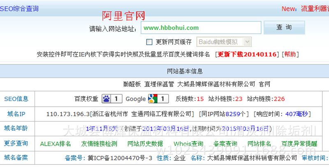This screenshot has height=167, width=329.
Task: Click the 1年11月5天 domain age value
Action: pos(102,128)
